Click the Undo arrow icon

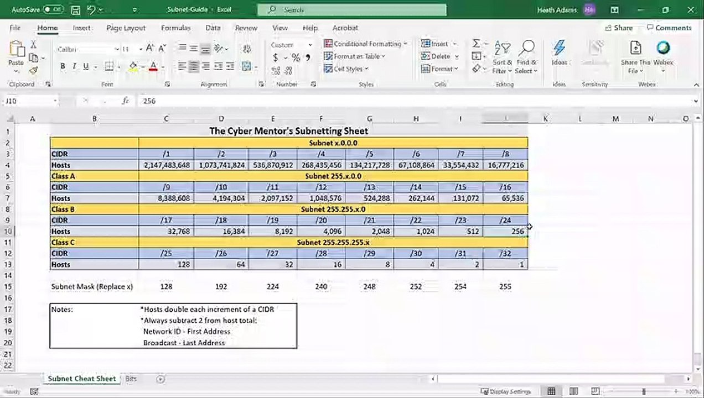point(91,10)
